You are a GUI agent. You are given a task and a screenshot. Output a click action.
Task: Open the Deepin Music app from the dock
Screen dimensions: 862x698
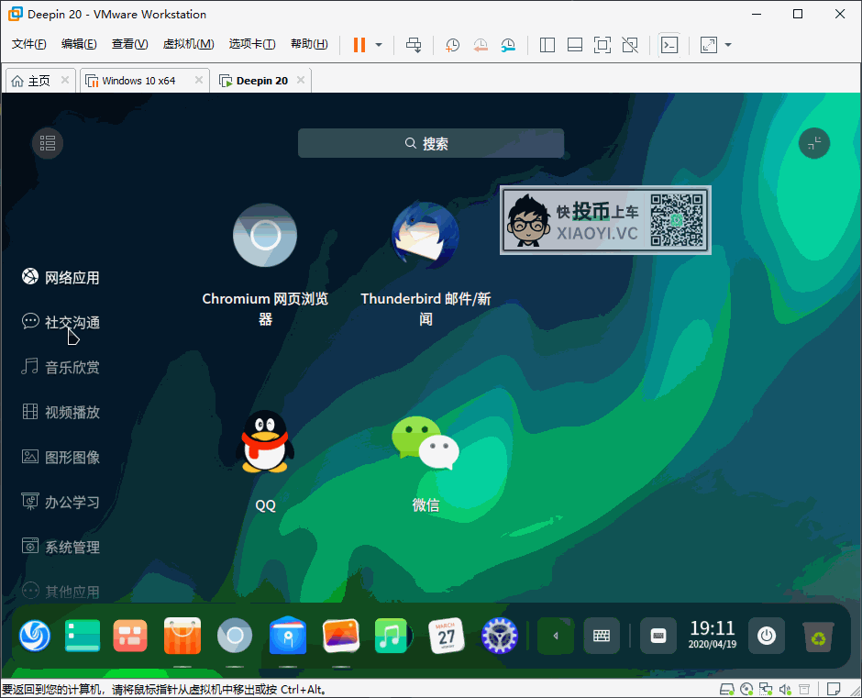[x=392, y=636]
